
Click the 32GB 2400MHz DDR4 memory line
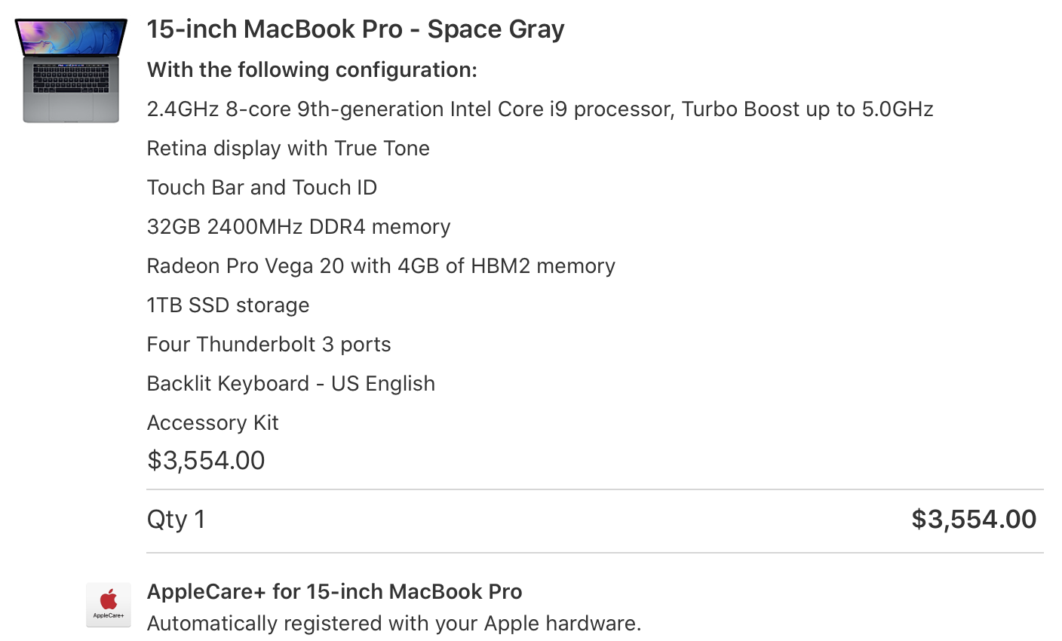pyautogui.click(x=299, y=227)
